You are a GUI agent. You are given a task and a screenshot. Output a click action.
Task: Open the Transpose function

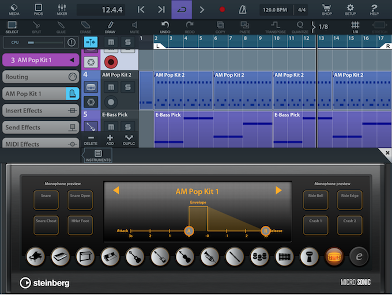coord(275,27)
